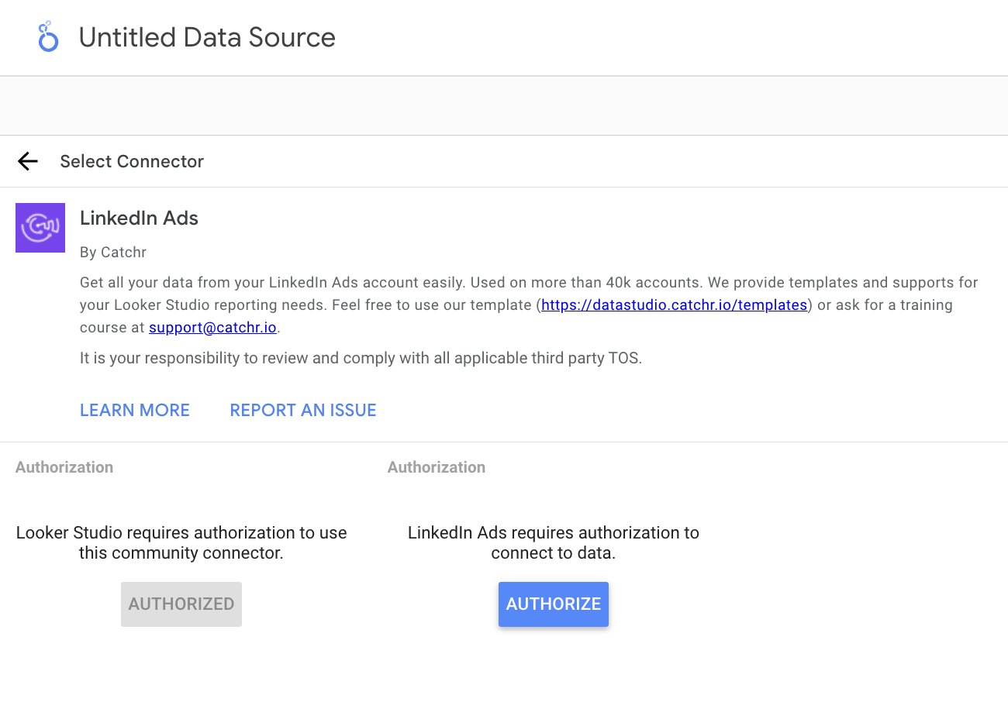
Task: Click the Select Connector header label
Action: click(x=131, y=161)
